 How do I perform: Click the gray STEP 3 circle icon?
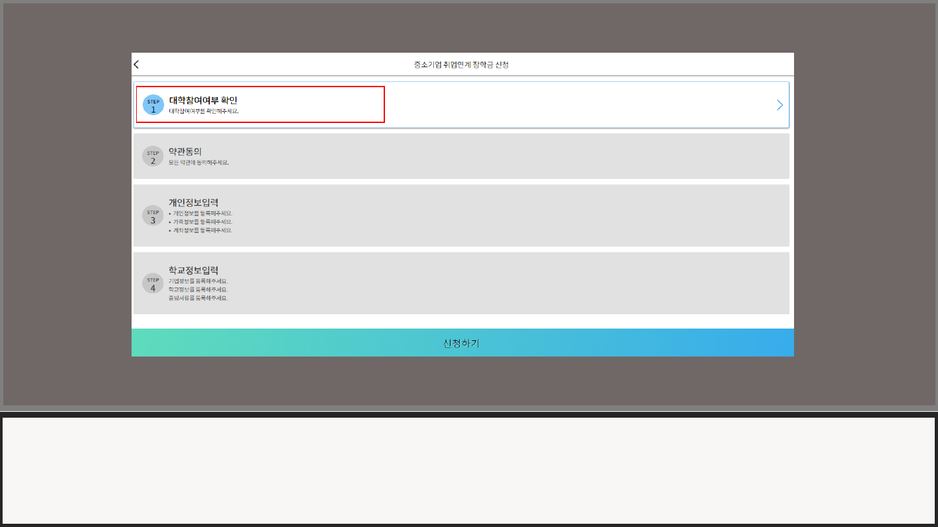click(x=153, y=215)
